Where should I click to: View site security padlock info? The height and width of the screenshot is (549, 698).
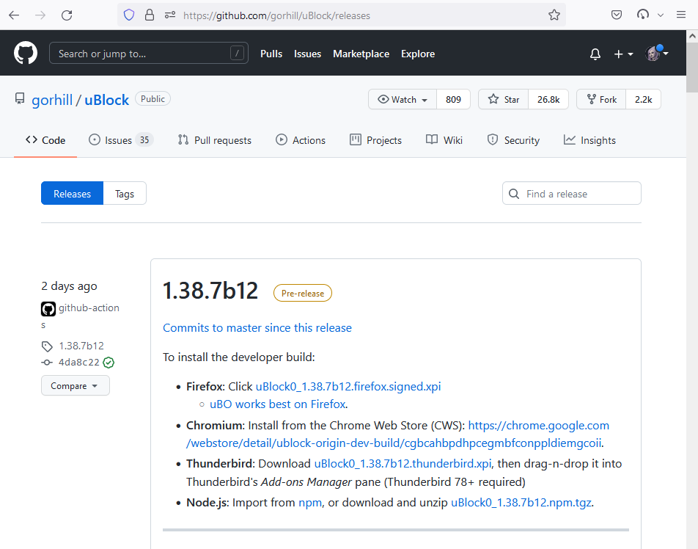pos(150,15)
